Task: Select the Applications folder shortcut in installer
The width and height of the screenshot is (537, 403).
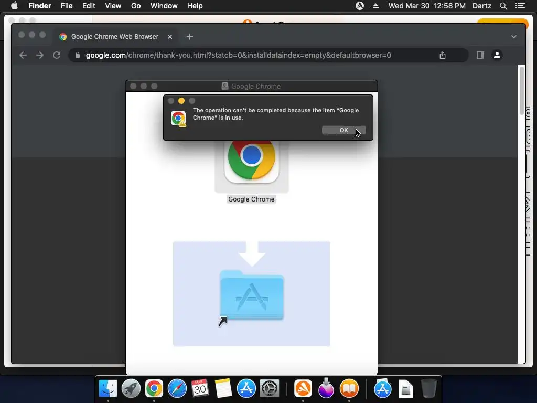Action: pos(252,295)
